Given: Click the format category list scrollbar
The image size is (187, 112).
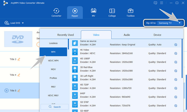Looking at the screenshot, I should pos(68,44).
